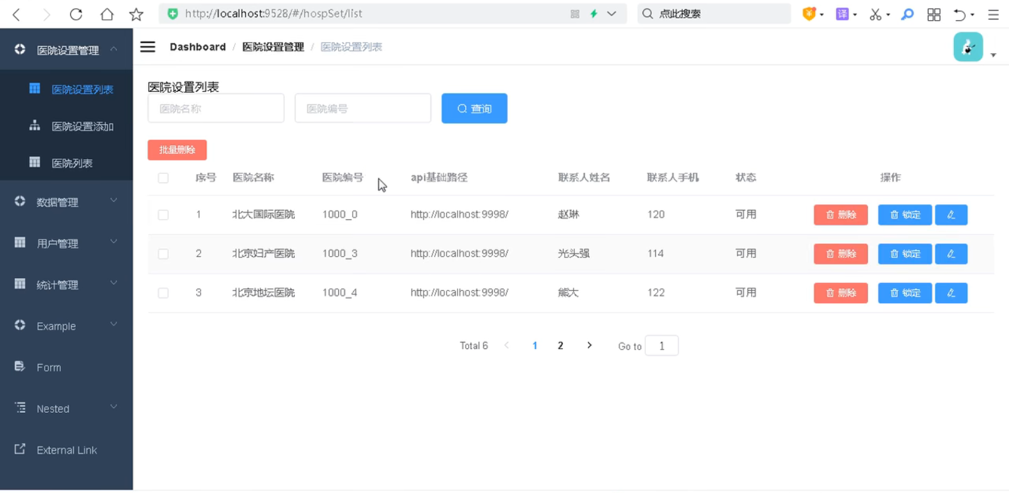Open the scissors screenshot tool
Image resolution: width=1009 pixels, height=493 pixels.
click(x=875, y=14)
